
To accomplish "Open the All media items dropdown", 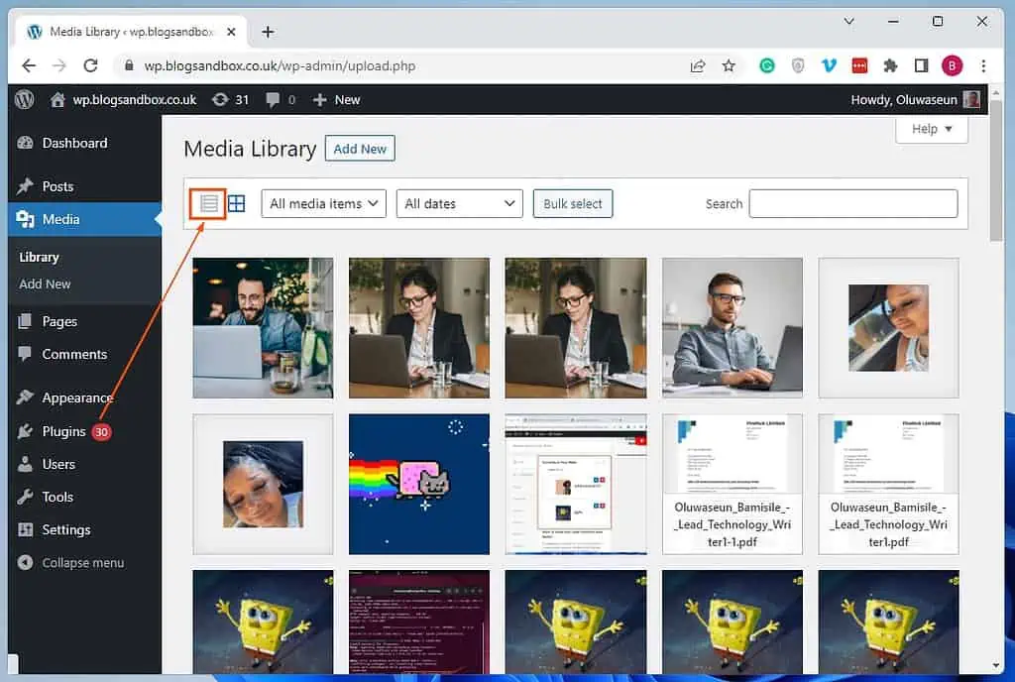I will (324, 204).
